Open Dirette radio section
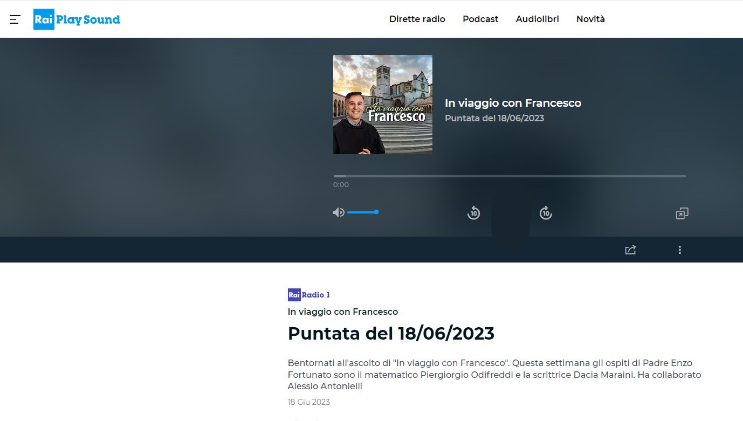The height and width of the screenshot is (421, 743). (x=417, y=19)
